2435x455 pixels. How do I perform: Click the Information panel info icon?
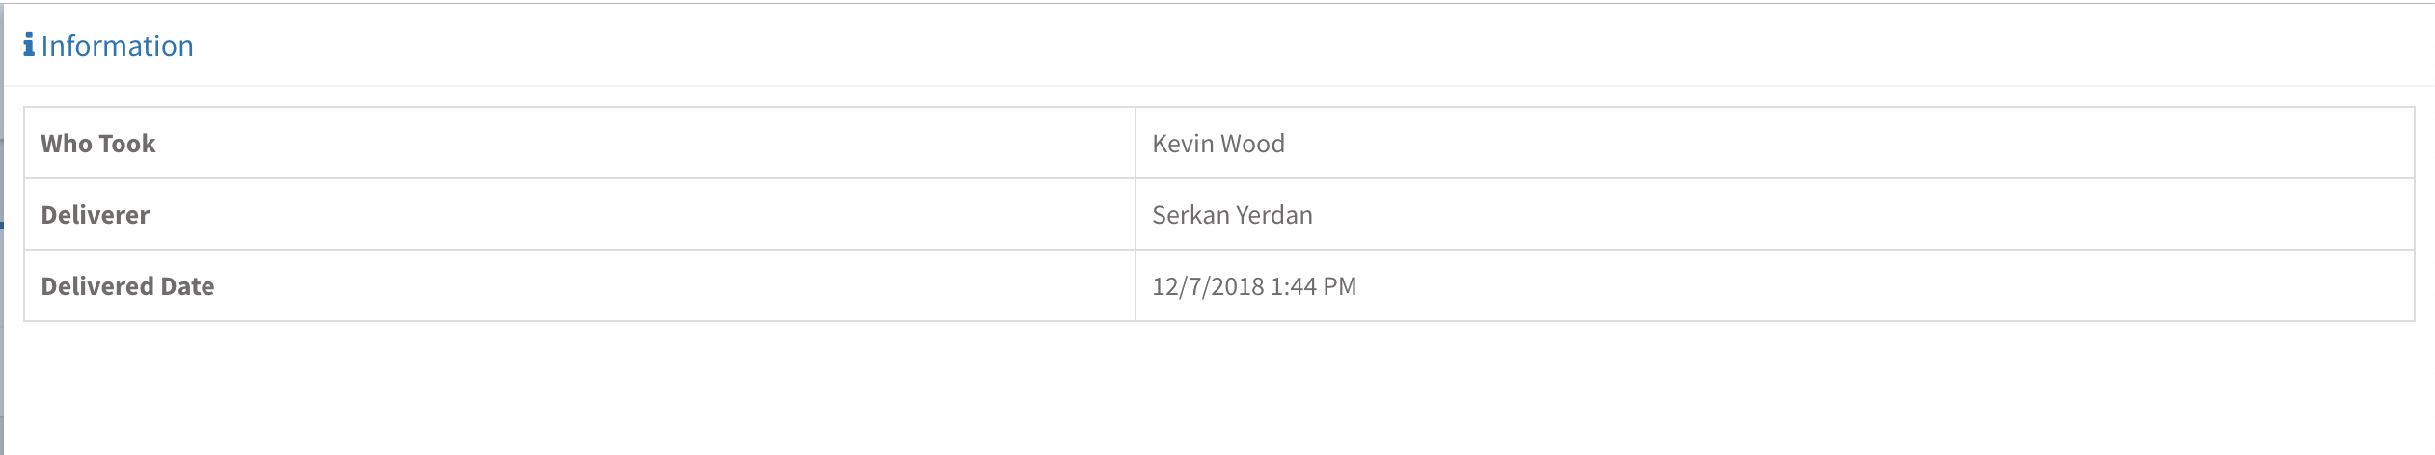(29, 44)
